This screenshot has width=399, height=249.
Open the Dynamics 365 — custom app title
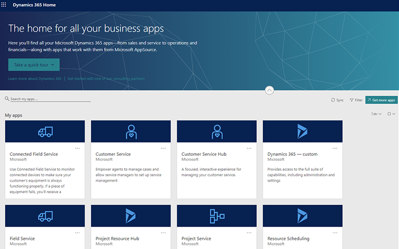(292, 154)
